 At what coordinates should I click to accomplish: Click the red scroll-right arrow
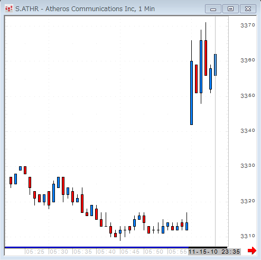(252, 250)
